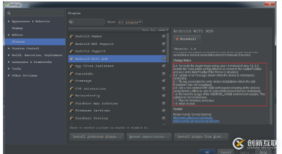The image size is (282, 154).
Task: Toggle the EditorConfig plugin checkbox
Action: tap(164, 96)
